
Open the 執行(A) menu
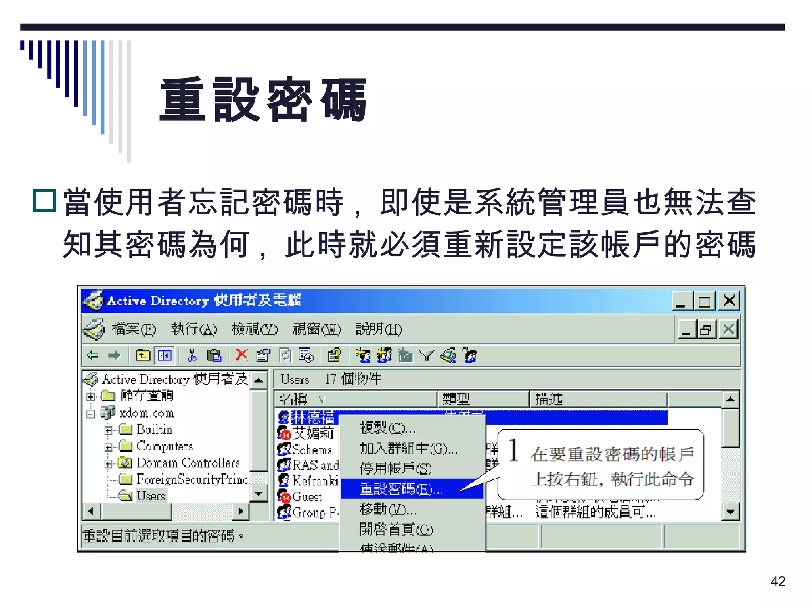(194, 329)
